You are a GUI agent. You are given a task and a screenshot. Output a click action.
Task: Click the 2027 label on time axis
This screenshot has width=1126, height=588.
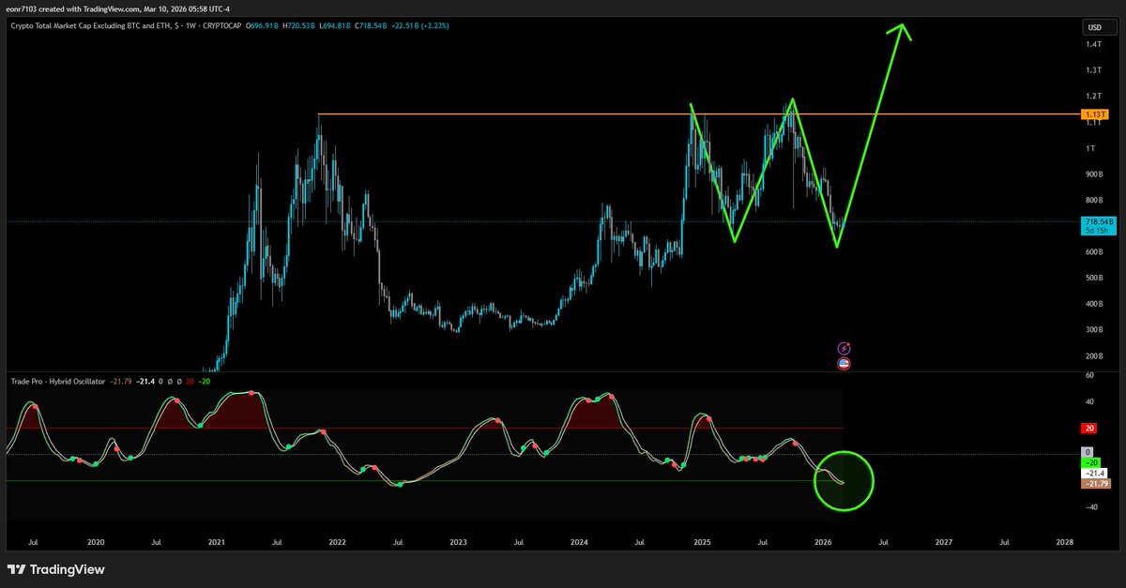point(943,542)
